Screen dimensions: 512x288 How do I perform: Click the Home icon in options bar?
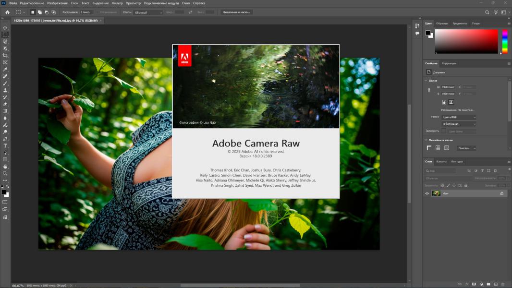7,12
